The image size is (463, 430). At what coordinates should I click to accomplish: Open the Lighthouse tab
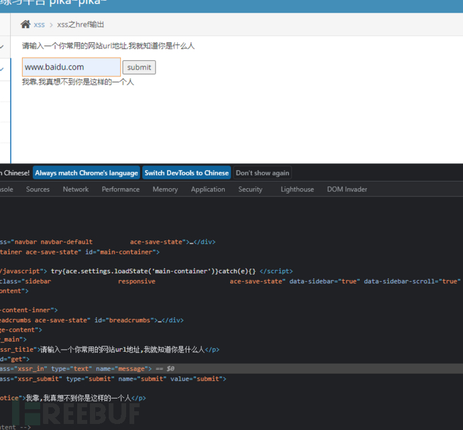(297, 189)
